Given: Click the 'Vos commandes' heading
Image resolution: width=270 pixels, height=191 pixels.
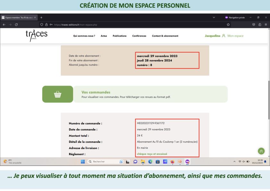Looking at the screenshot, I should 96,92.
